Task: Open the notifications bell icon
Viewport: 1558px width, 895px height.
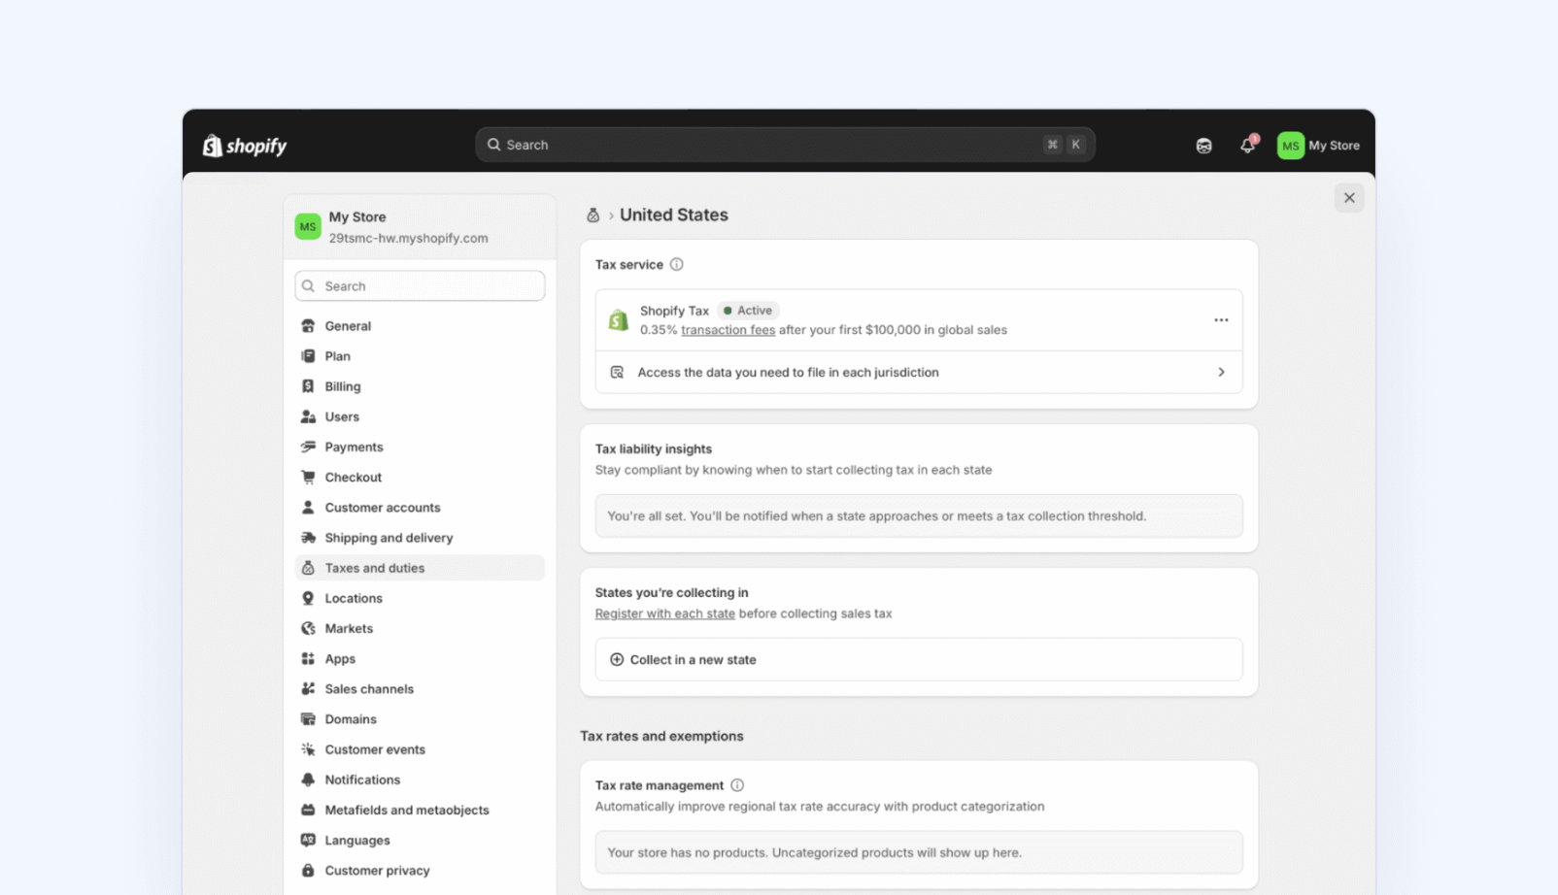Action: coord(1248,145)
